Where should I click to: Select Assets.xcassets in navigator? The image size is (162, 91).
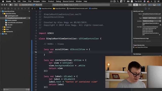12,20
